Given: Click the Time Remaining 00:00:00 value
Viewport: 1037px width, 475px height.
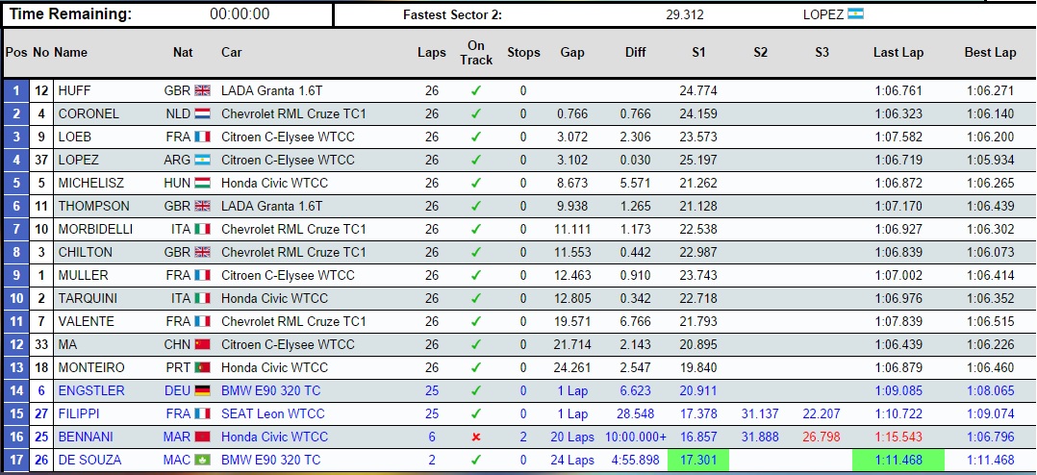Looking at the screenshot, I should (240, 14).
